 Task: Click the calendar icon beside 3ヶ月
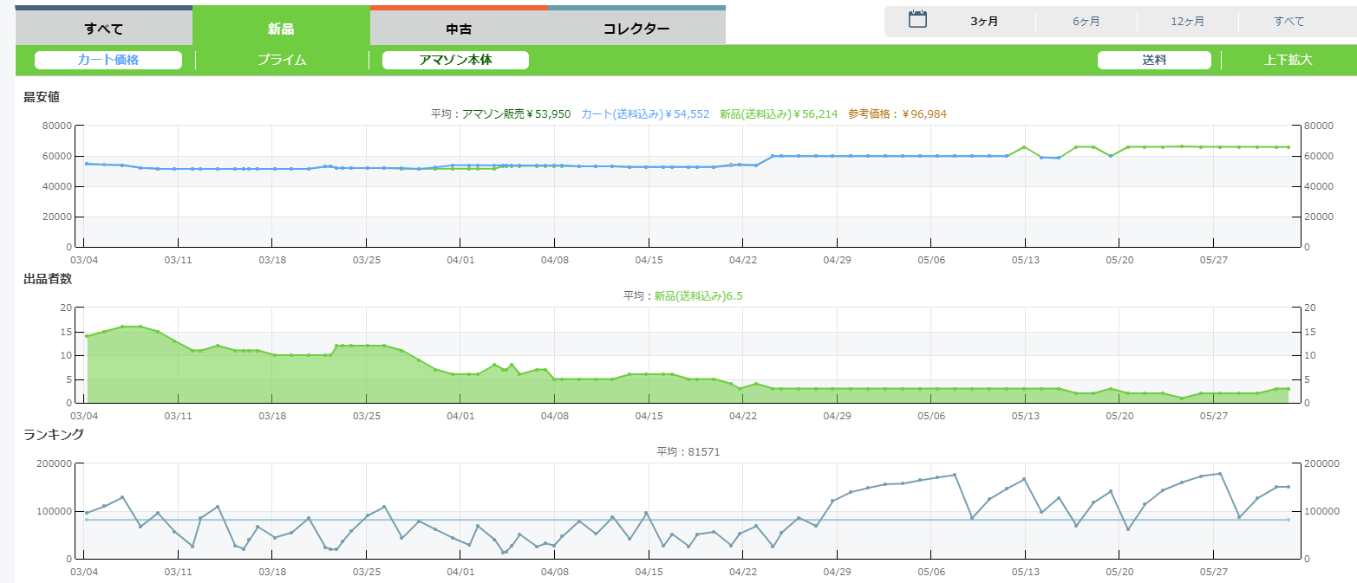[x=917, y=20]
